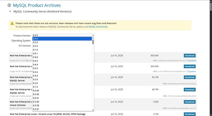Select version 9.3.0 from the list
212x116 pixels.
62,42
